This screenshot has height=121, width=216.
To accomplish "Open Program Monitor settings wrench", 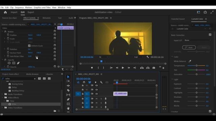I will 147,57.
